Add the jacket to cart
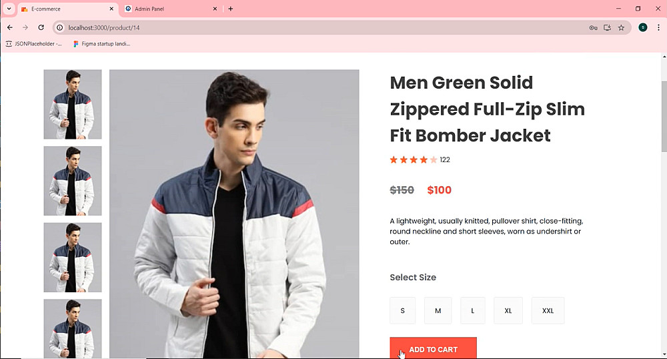Viewport: 667px width, 359px height. [x=433, y=349]
